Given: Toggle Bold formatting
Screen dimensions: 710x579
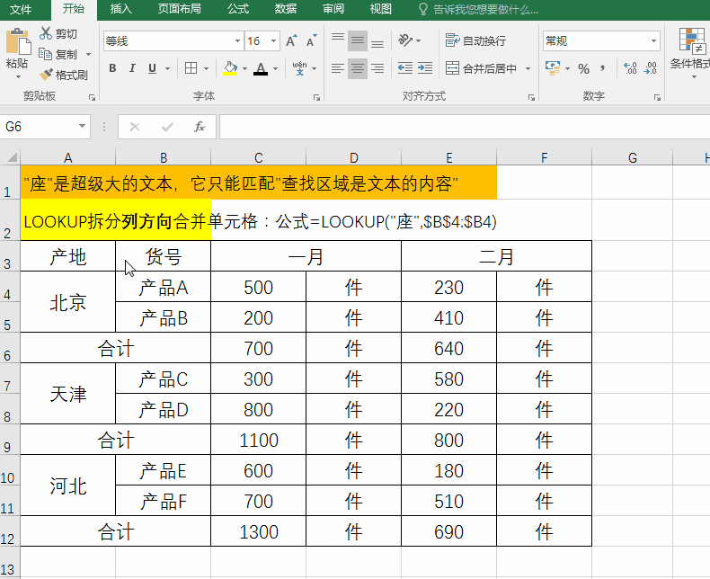Looking at the screenshot, I should point(112,68).
